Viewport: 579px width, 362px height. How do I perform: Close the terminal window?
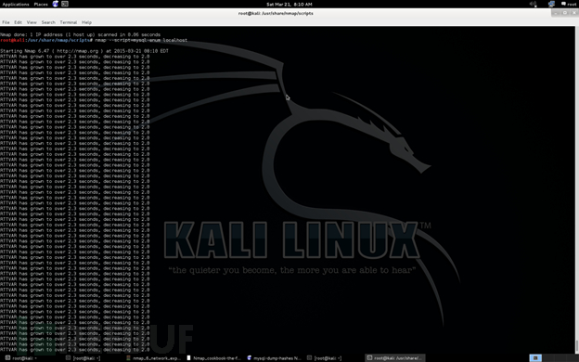tap(573, 13)
